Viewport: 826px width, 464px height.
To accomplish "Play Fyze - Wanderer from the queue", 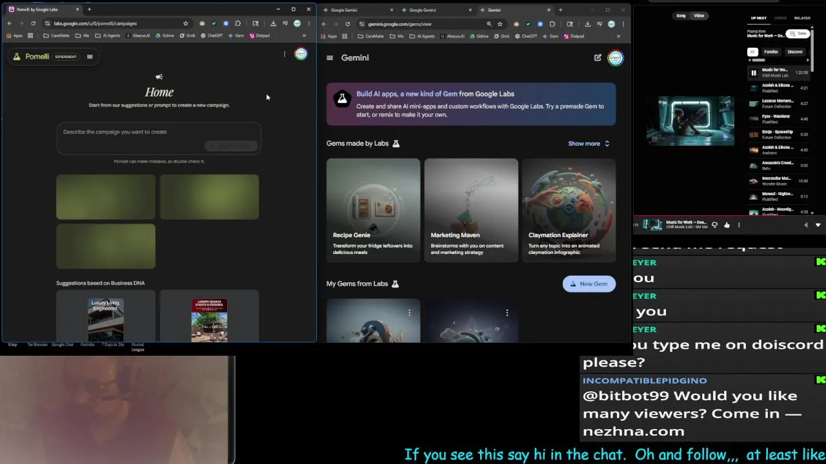I will [x=779, y=119].
